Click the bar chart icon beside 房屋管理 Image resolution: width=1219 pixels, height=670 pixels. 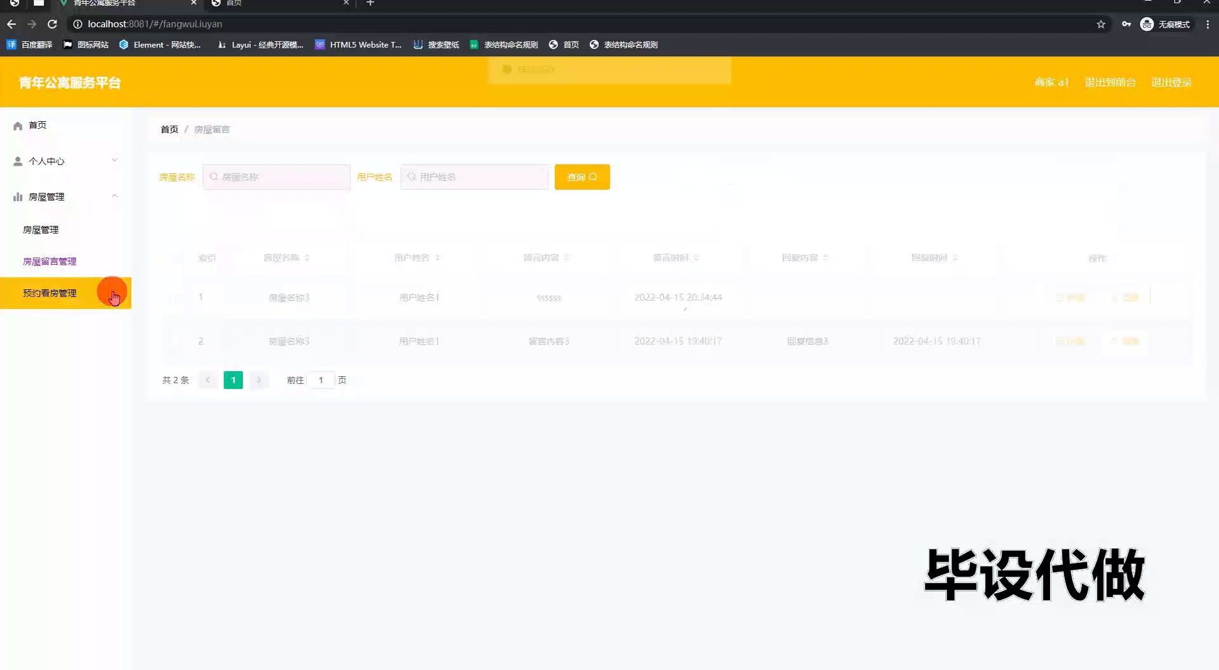(18, 197)
